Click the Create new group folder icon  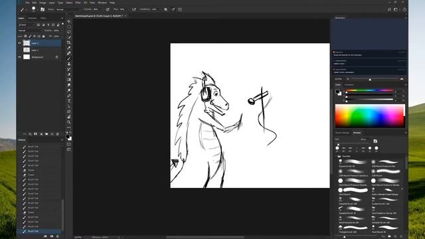[46, 134]
